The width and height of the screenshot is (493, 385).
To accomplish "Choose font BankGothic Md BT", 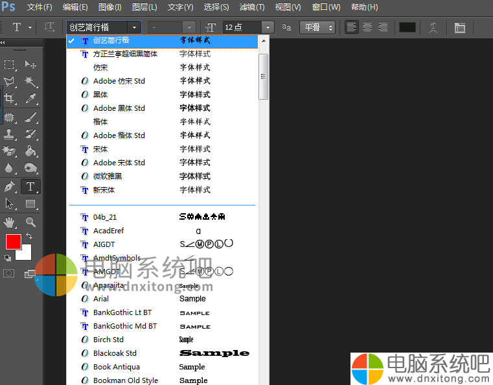I will click(x=162, y=326).
